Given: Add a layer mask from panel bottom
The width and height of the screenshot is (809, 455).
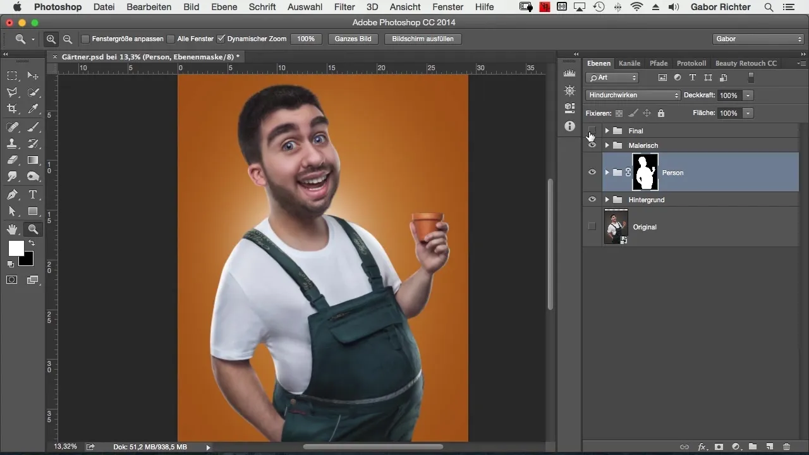Looking at the screenshot, I should point(719,447).
